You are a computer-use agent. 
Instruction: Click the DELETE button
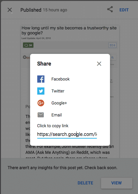click(x=85, y=183)
